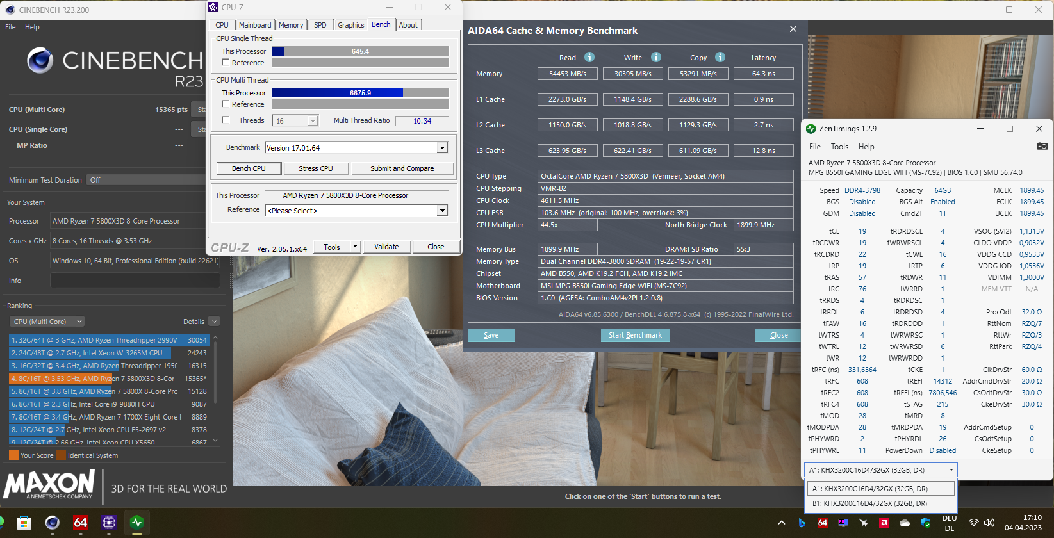Image resolution: width=1054 pixels, height=538 pixels.
Task: Click the airplane tray icon
Action: click(864, 523)
